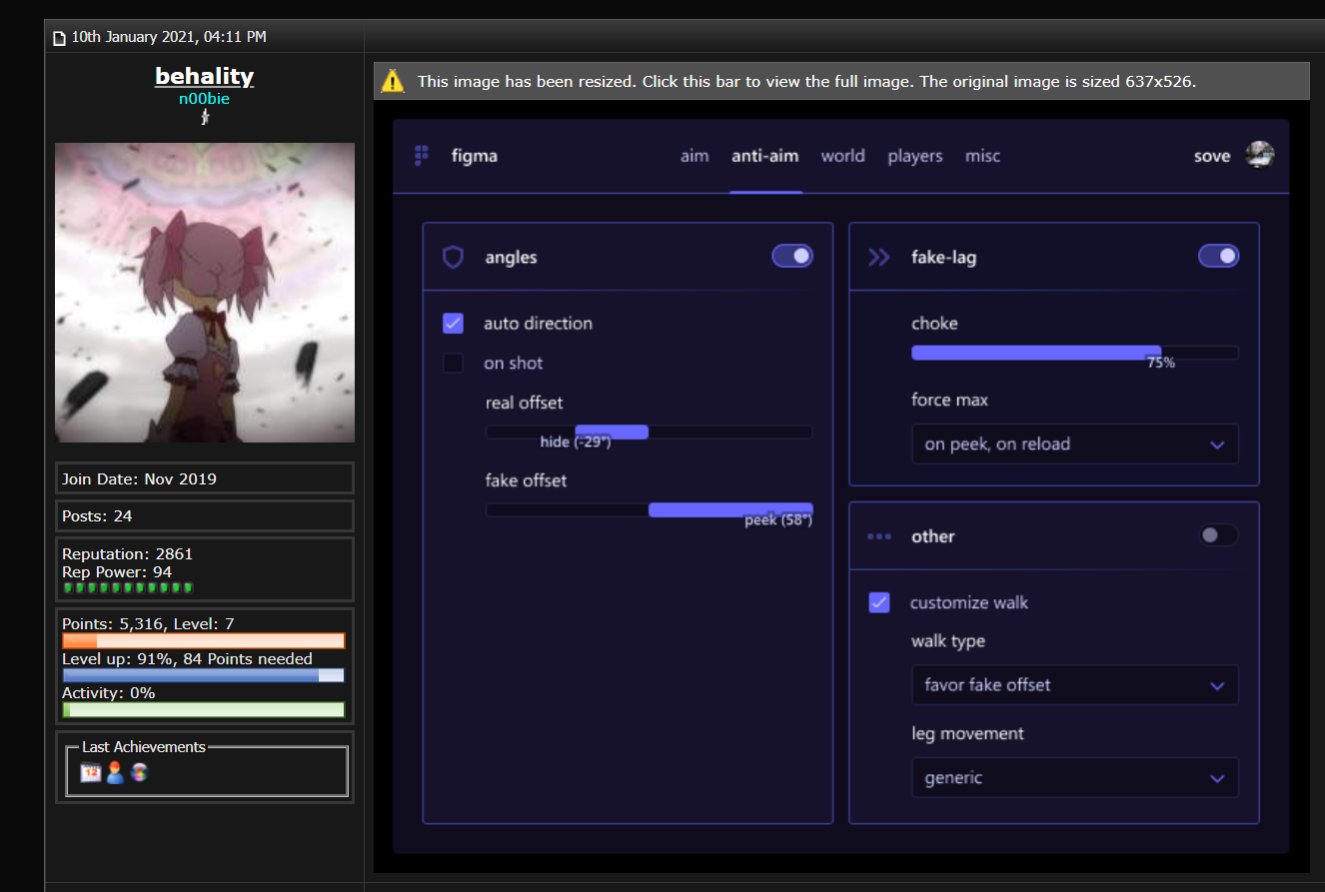Image resolution: width=1325 pixels, height=892 pixels.
Task: Click 'Activity: 0%' text
Action: click(108, 692)
